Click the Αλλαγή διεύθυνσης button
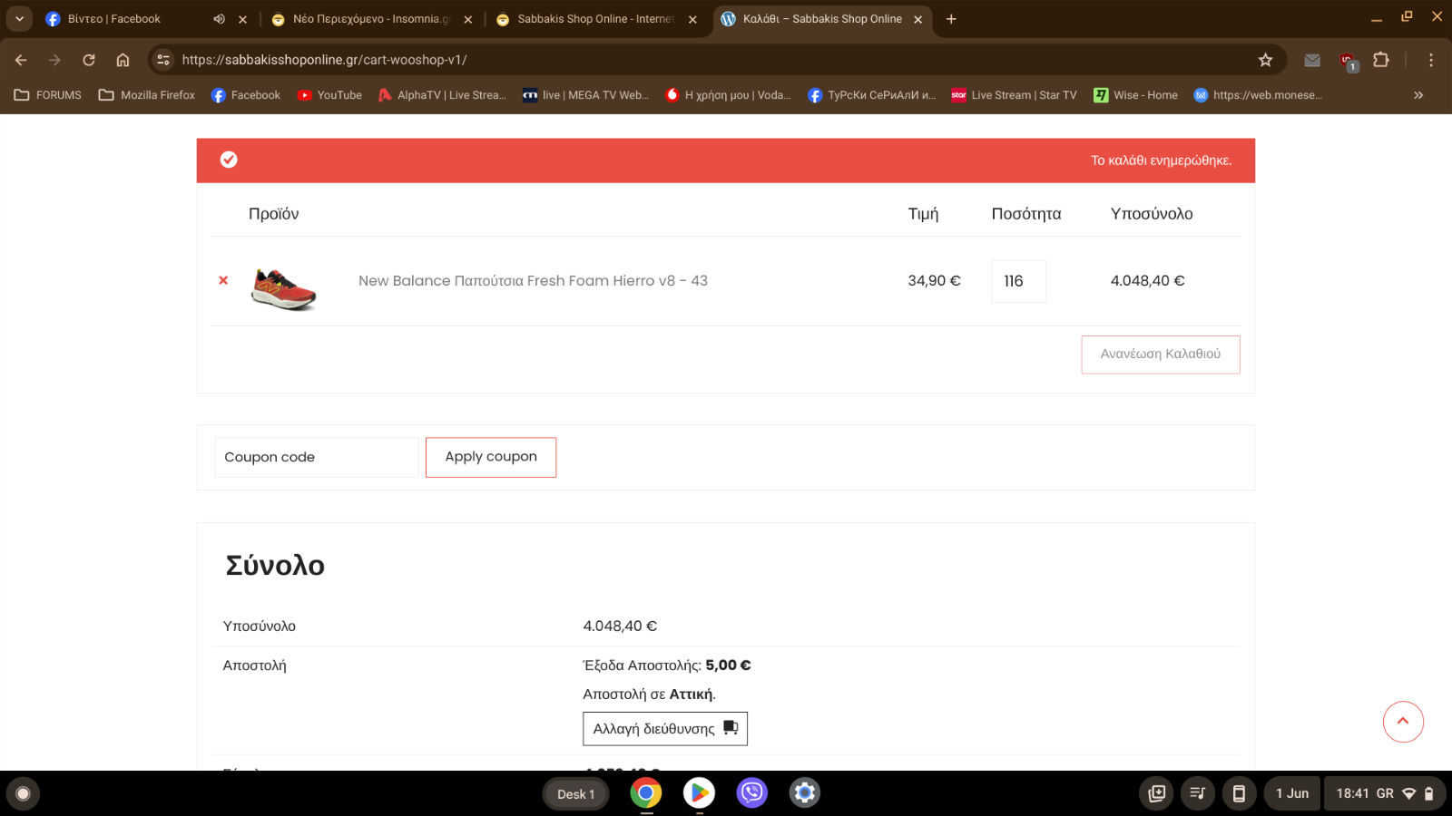1452x816 pixels. click(x=665, y=729)
